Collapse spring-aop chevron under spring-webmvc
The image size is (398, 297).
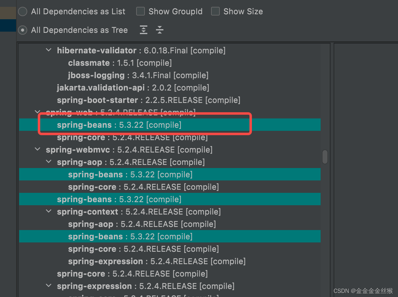point(49,162)
